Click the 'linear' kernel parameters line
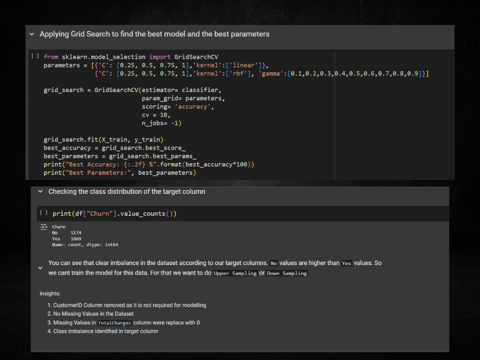The width and height of the screenshot is (480, 360). 156,65
